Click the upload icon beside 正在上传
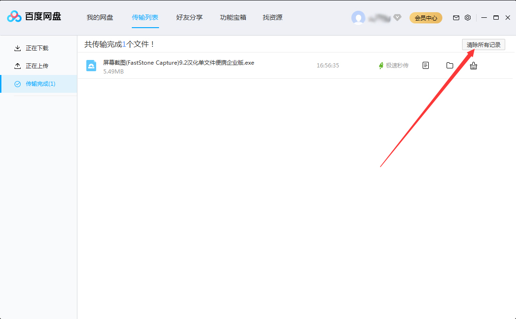 click(17, 66)
